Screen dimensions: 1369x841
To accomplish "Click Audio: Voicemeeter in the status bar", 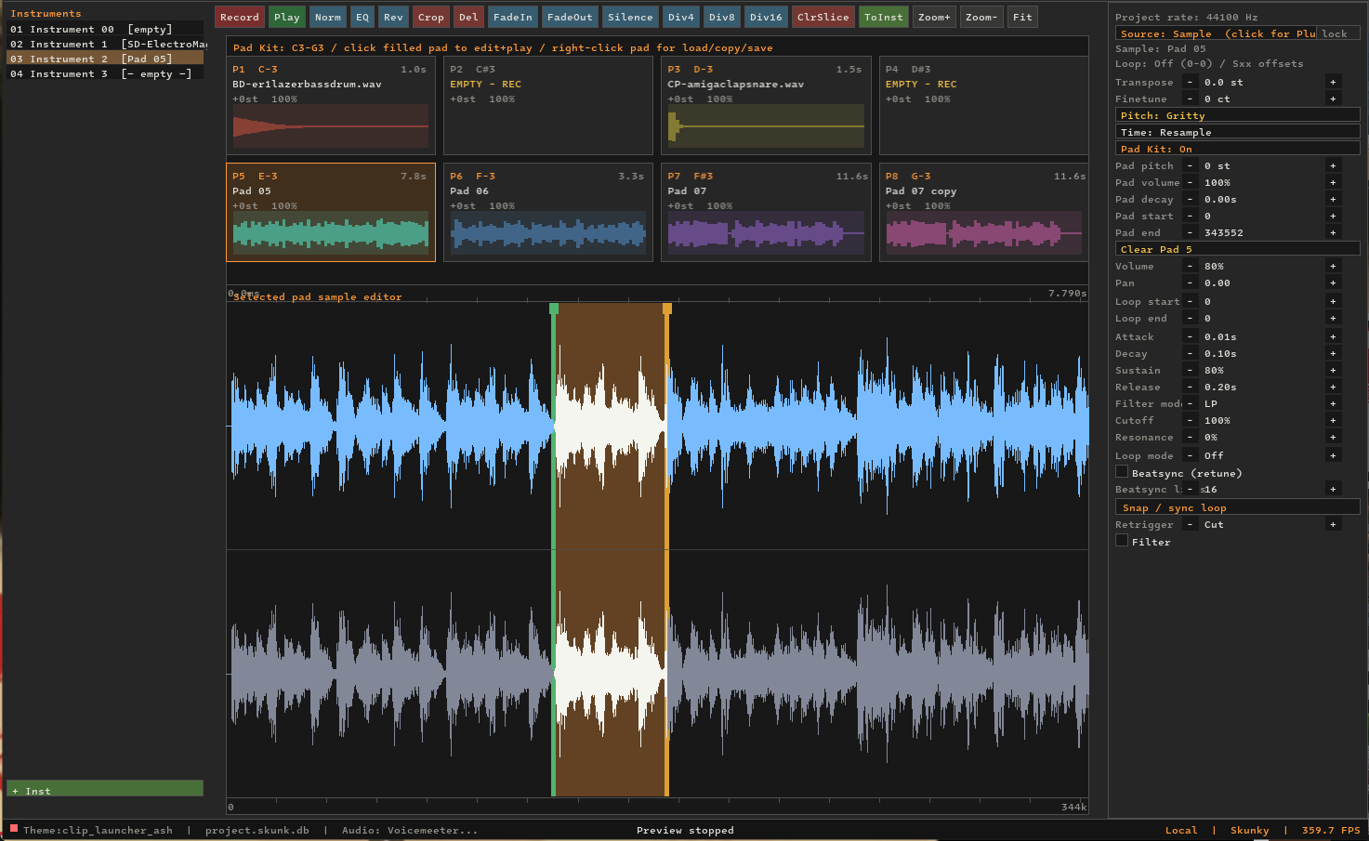I will tap(410, 830).
